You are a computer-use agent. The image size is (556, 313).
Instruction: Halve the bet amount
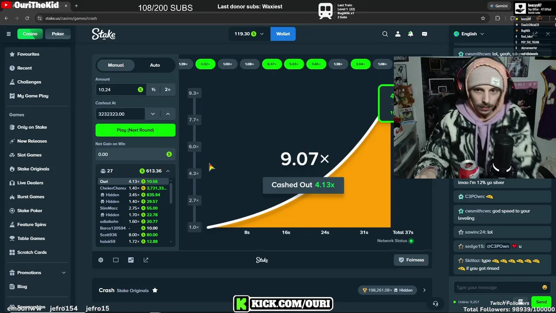click(153, 90)
